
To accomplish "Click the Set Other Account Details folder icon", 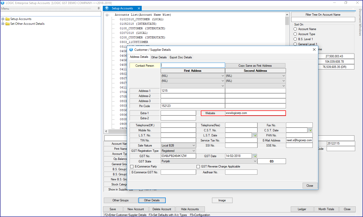I will click(x=8, y=24).
